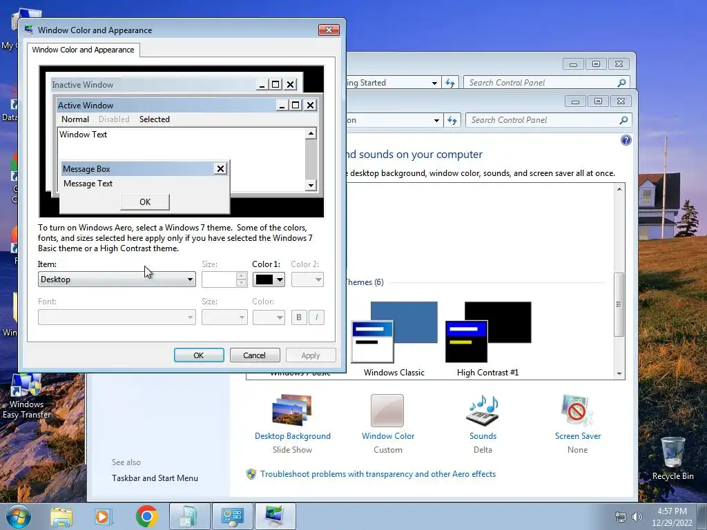This screenshot has height=530, width=707.
Task: Click the Apply button
Action: click(x=311, y=355)
